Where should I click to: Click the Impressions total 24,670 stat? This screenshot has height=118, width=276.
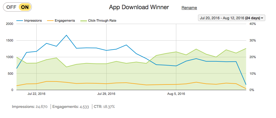(30, 107)
